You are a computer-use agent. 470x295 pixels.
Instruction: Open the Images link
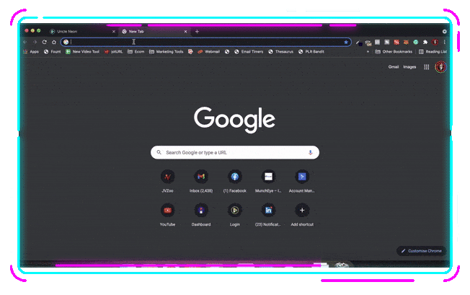(409, 67)
